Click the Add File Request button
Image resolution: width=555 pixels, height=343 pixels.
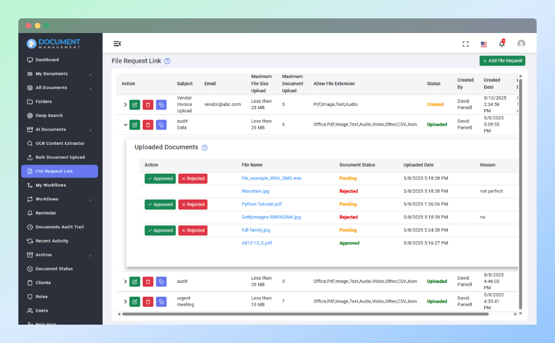click(502, 61)
